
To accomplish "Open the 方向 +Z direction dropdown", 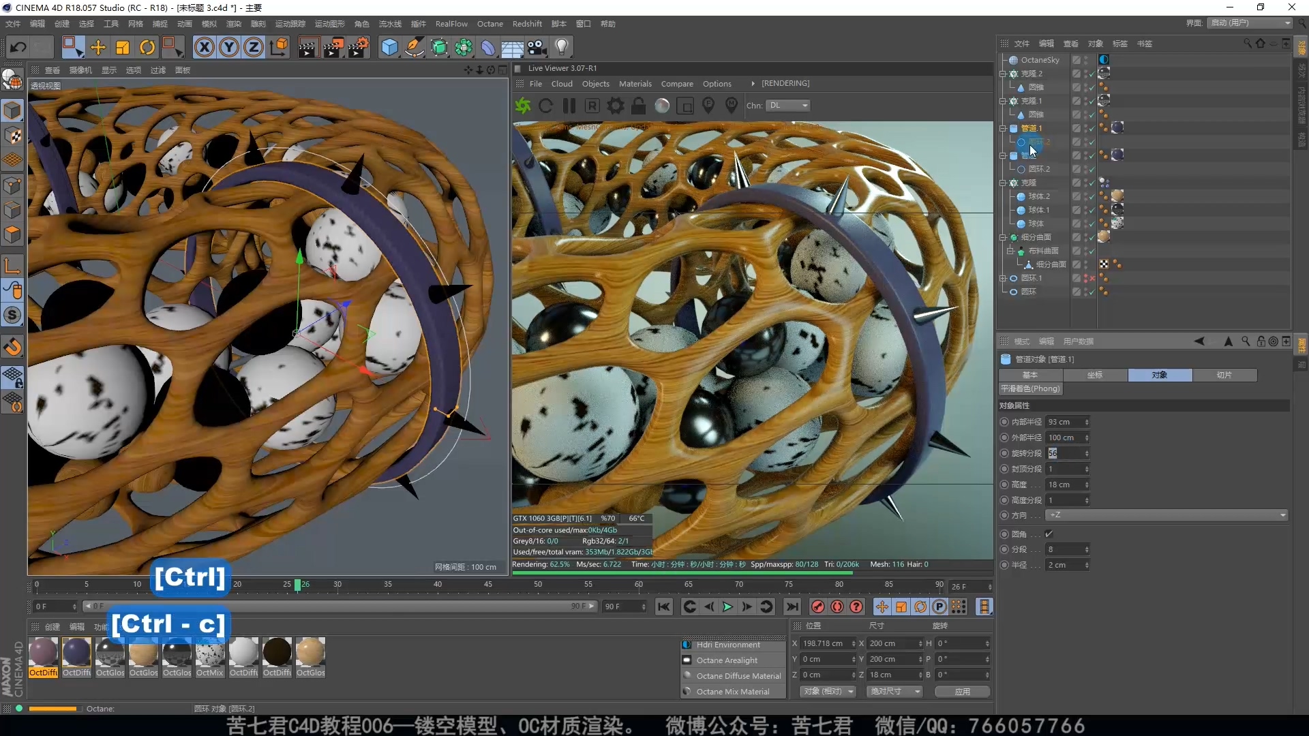I will (1167, 515).
